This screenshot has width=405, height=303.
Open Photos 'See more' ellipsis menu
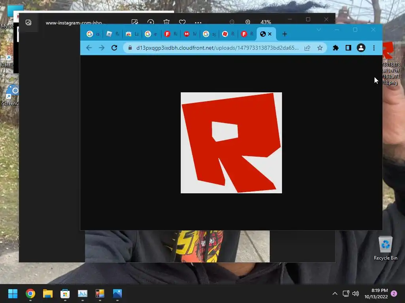(x=198, y=22)
